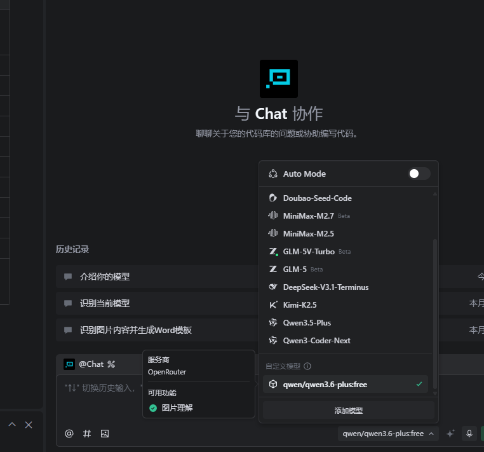This screenshot has height=452, width=484.
Task: Click the info icon beside 自定义模型
Action: tap(307, 366)
